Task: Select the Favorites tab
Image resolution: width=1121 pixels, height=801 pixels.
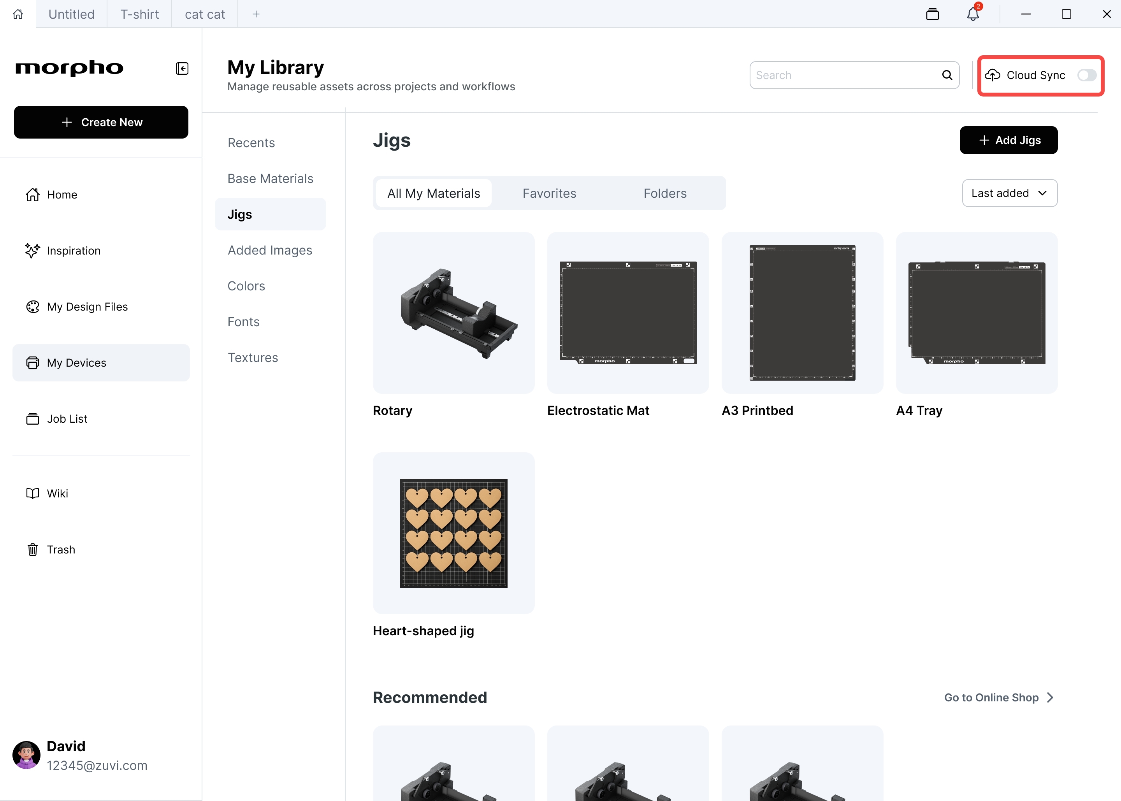Action: coord(549,193)
